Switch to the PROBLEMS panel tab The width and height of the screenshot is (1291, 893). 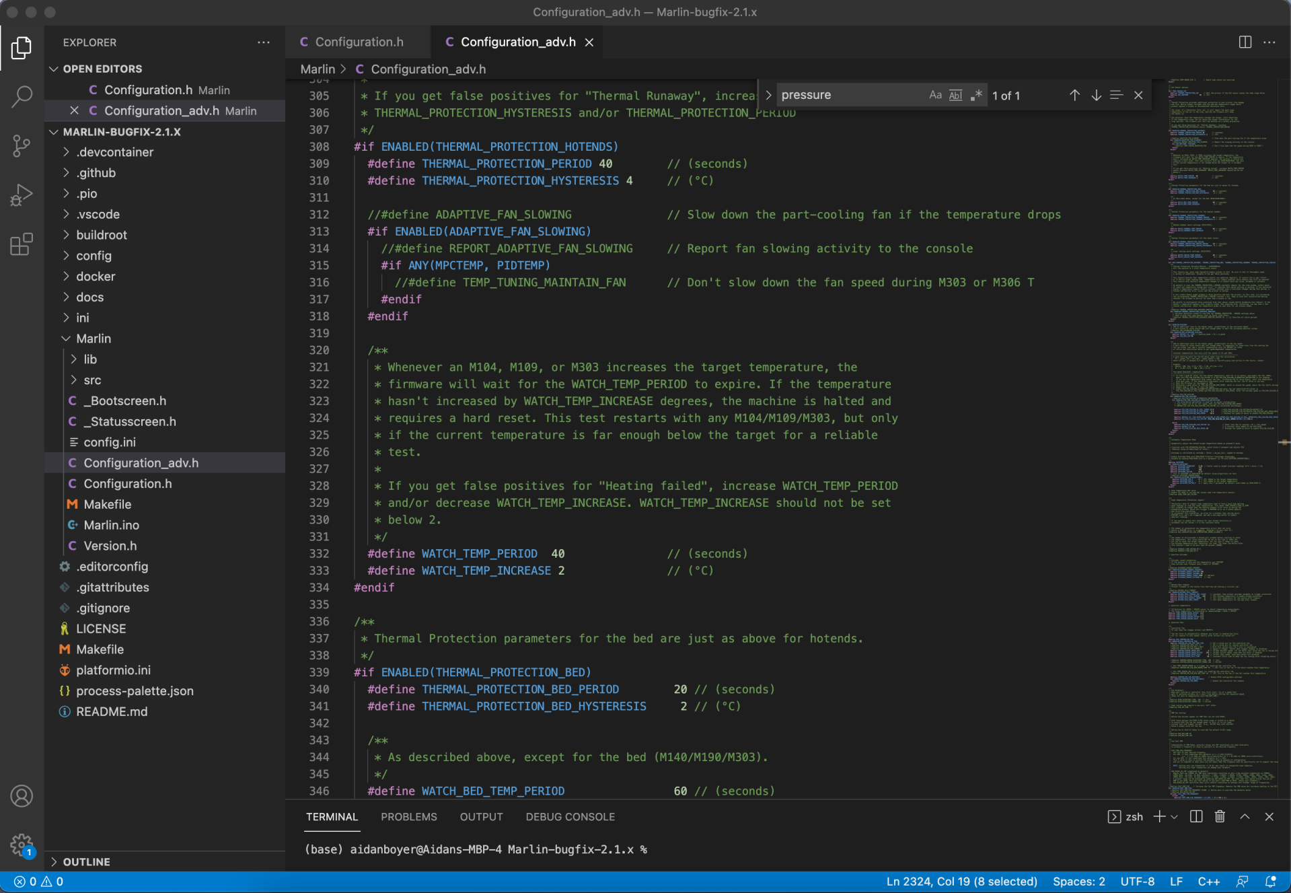click(x=408, y=816)
